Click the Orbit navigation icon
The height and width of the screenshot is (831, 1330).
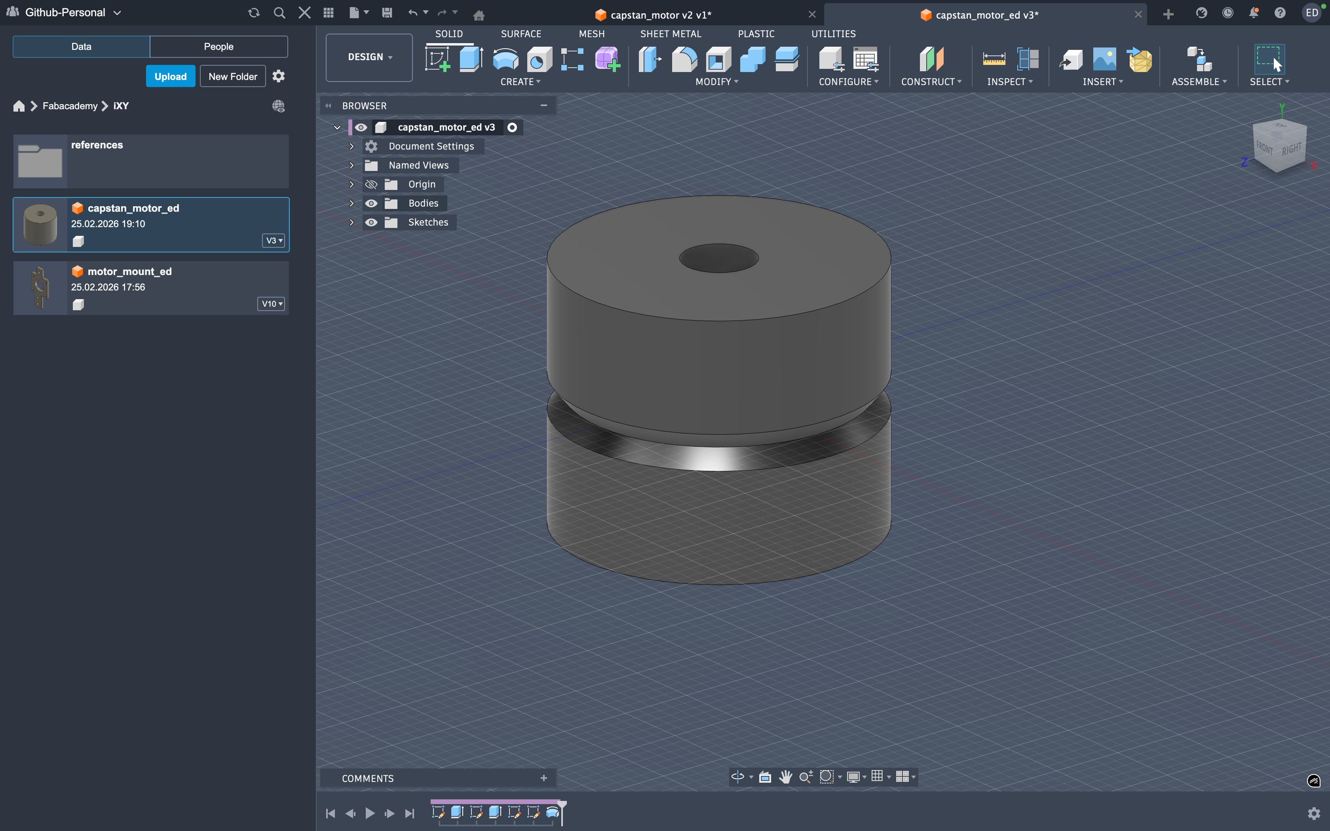(x=737, y=776)
